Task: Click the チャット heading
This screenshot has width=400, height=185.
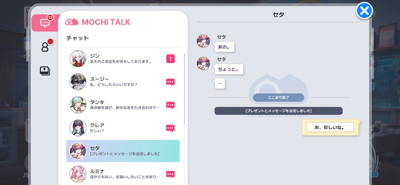Action: click(x=78, y=38)
